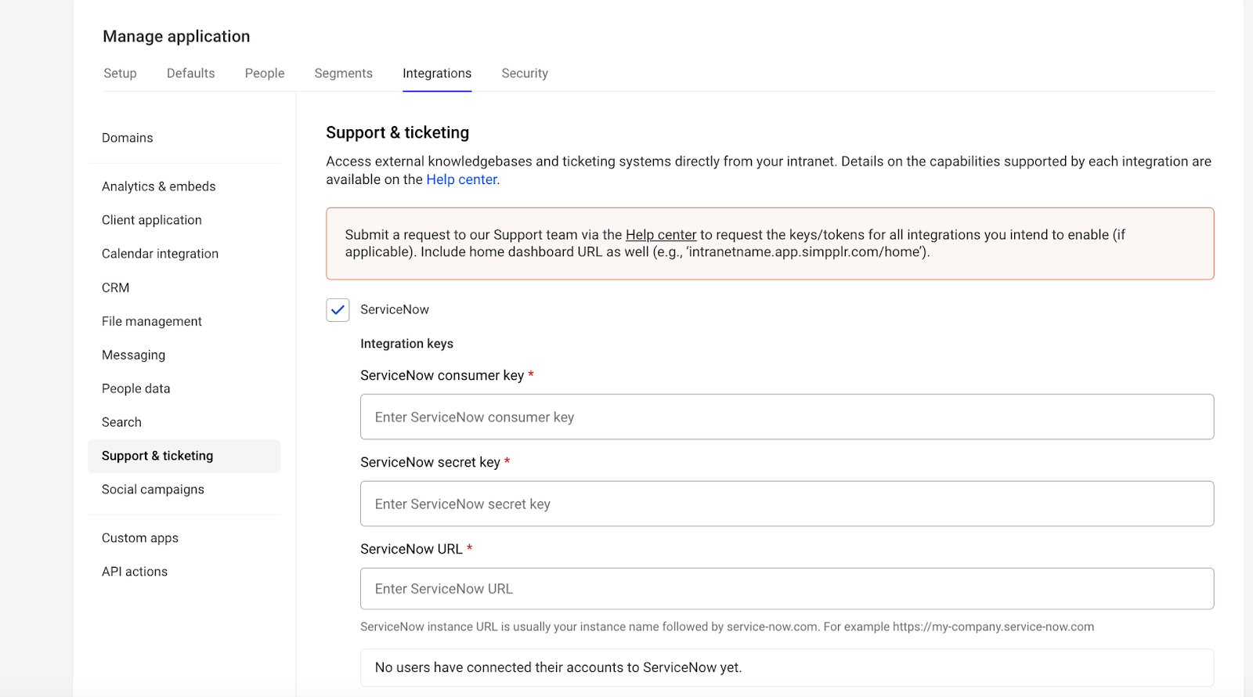Go to Client application settings
The height and width of the screenshot is (697, 1253).
152,220
